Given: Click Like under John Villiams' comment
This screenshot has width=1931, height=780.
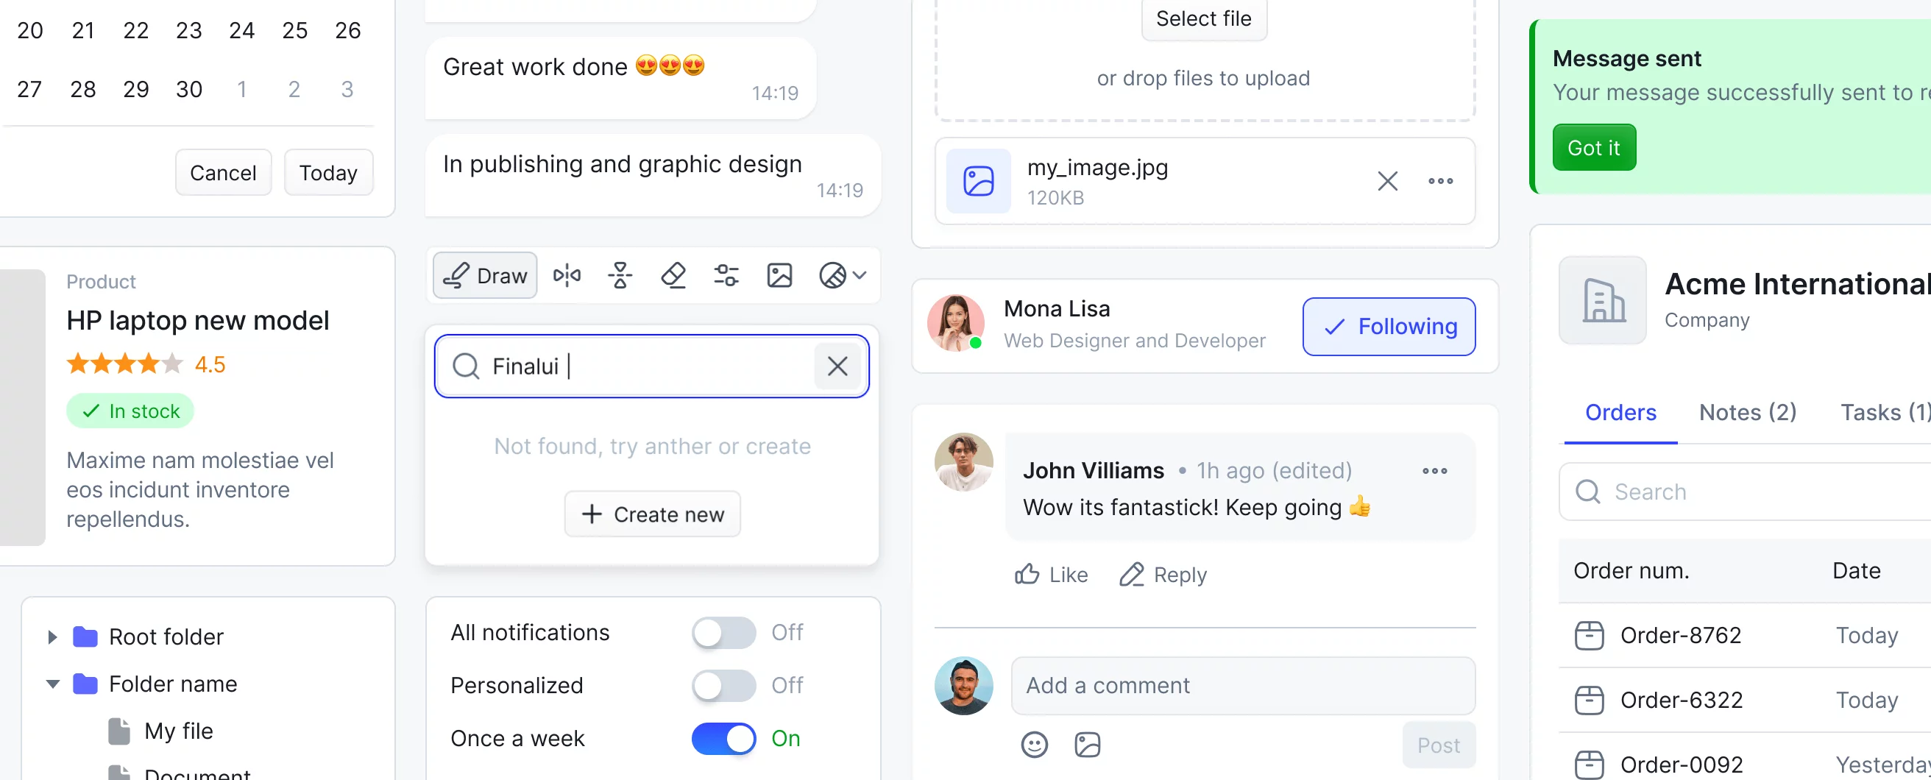Looking at the screenshot, I should pos(1051,575).
